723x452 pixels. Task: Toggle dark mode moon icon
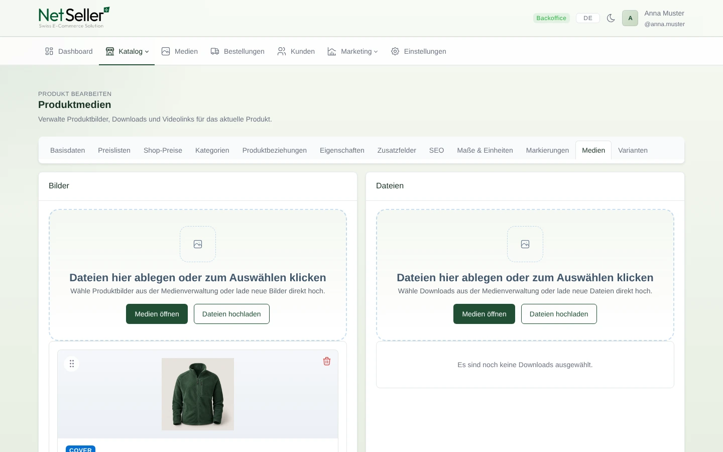click(611, 18)
